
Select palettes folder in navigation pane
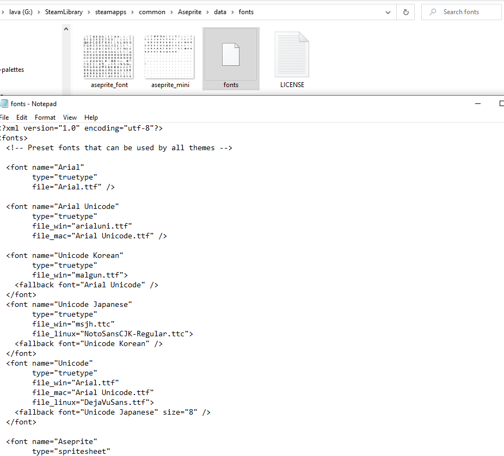pos(12,70)
